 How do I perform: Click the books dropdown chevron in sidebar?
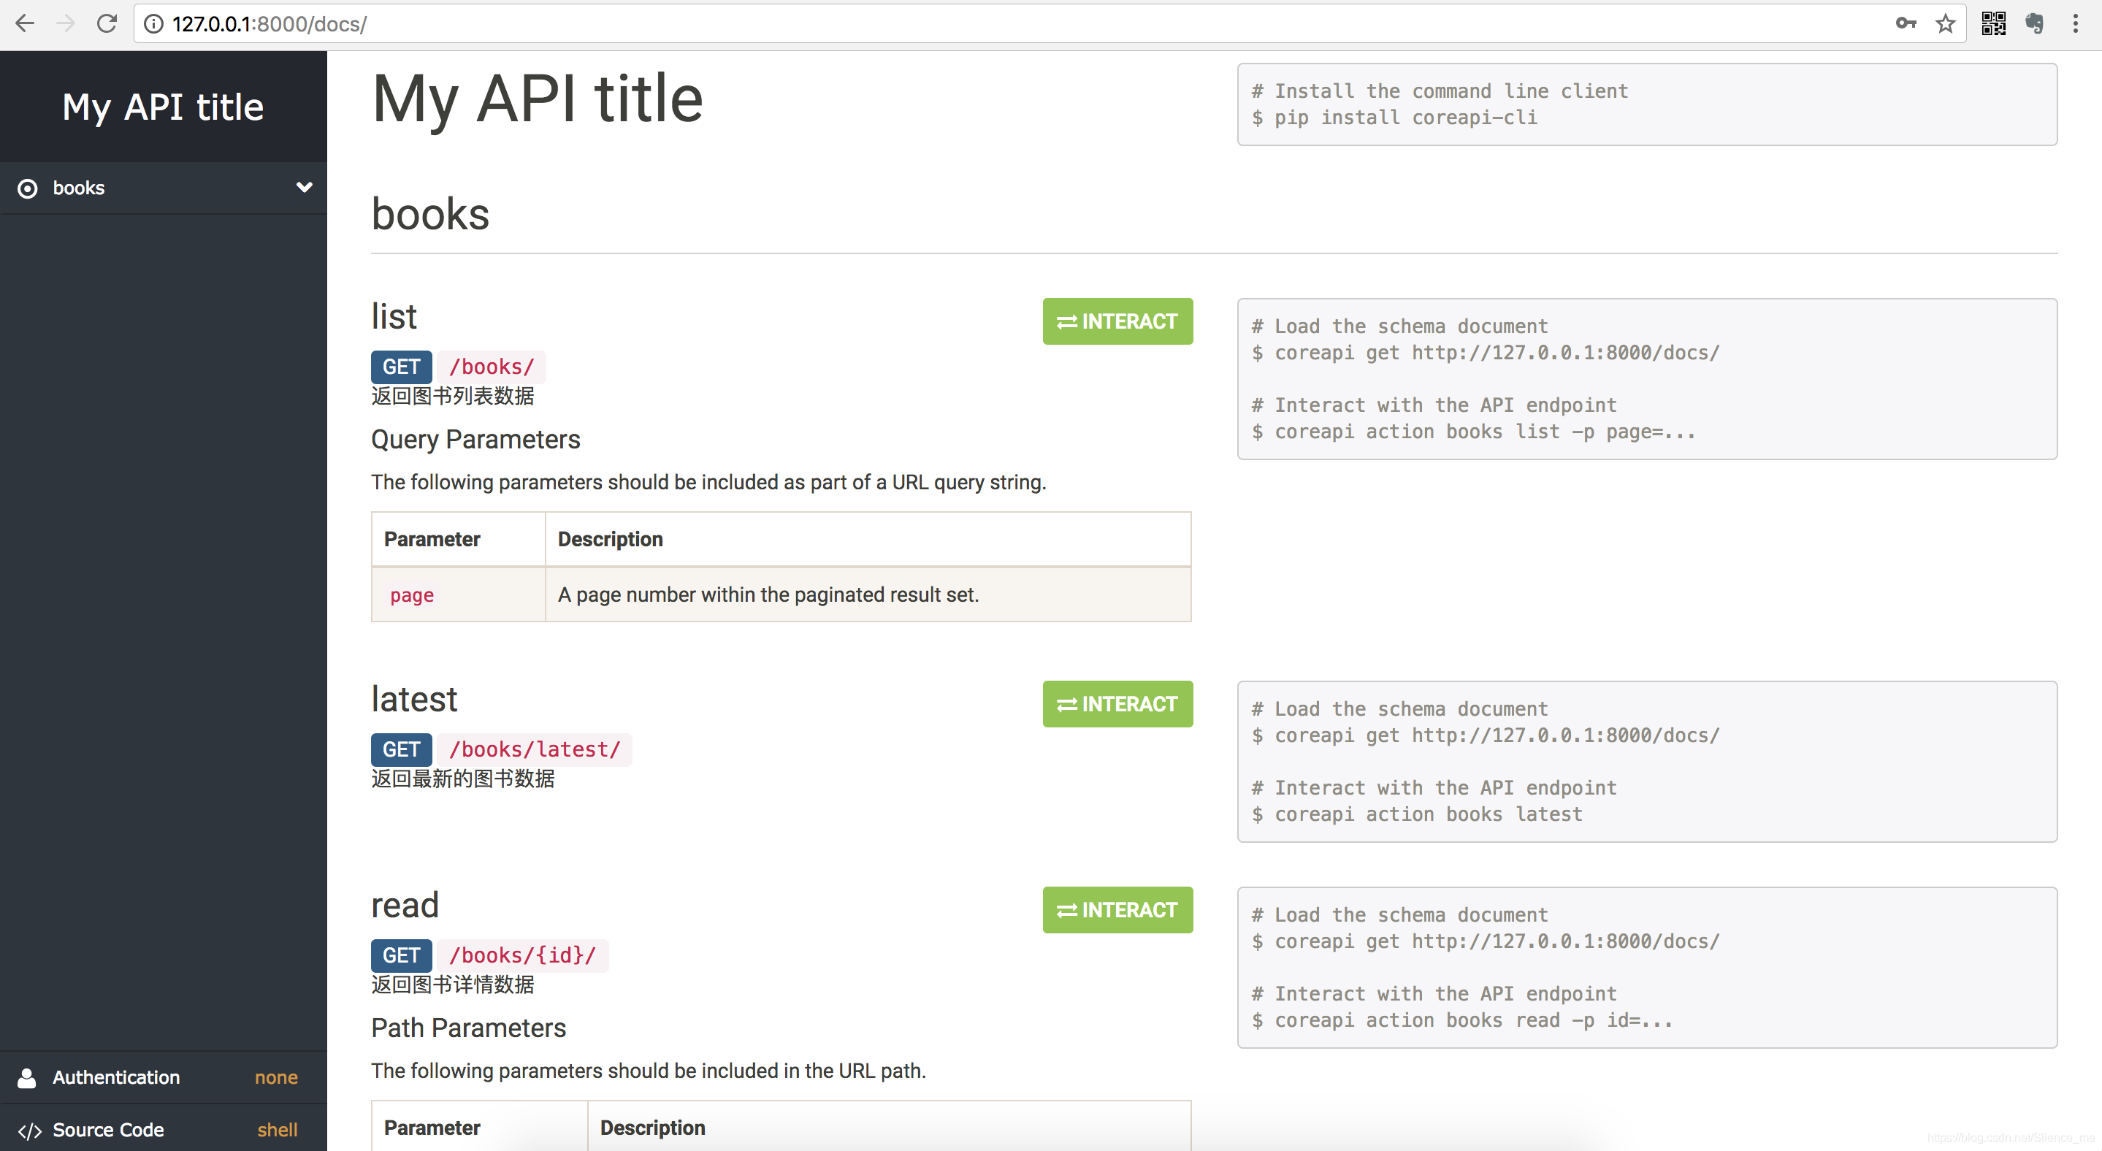click(x=302, y=186)
